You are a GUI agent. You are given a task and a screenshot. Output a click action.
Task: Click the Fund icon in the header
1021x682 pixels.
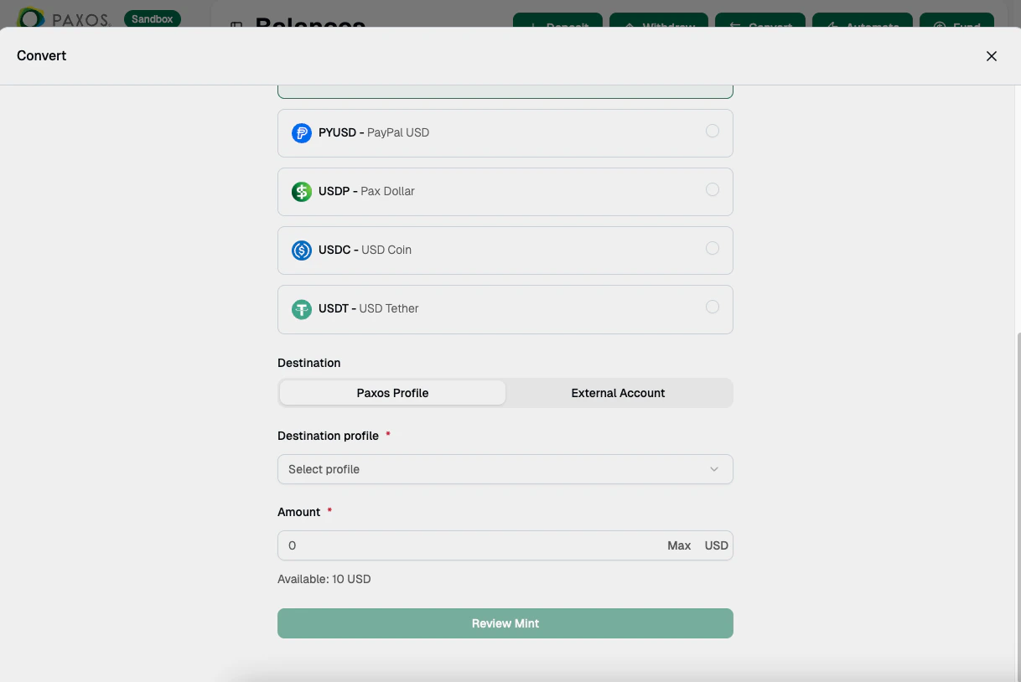point(941,26)
